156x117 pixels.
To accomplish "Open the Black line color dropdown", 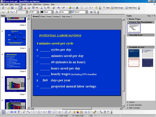I will [52, 12].
